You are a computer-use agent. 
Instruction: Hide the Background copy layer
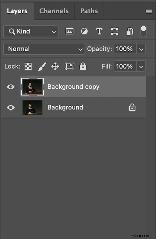pos(11,87)
